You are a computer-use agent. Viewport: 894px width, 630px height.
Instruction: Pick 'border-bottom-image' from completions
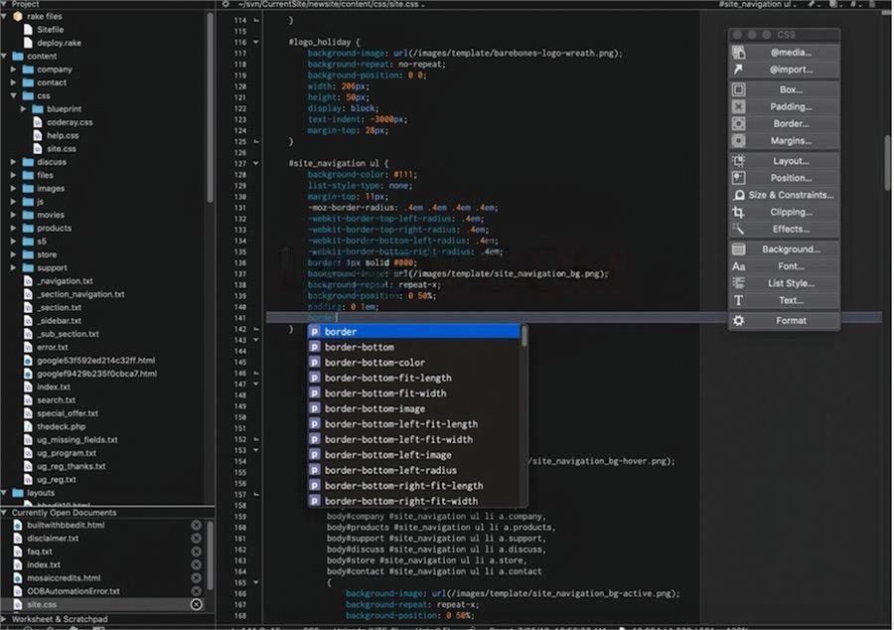pos(414,408)
